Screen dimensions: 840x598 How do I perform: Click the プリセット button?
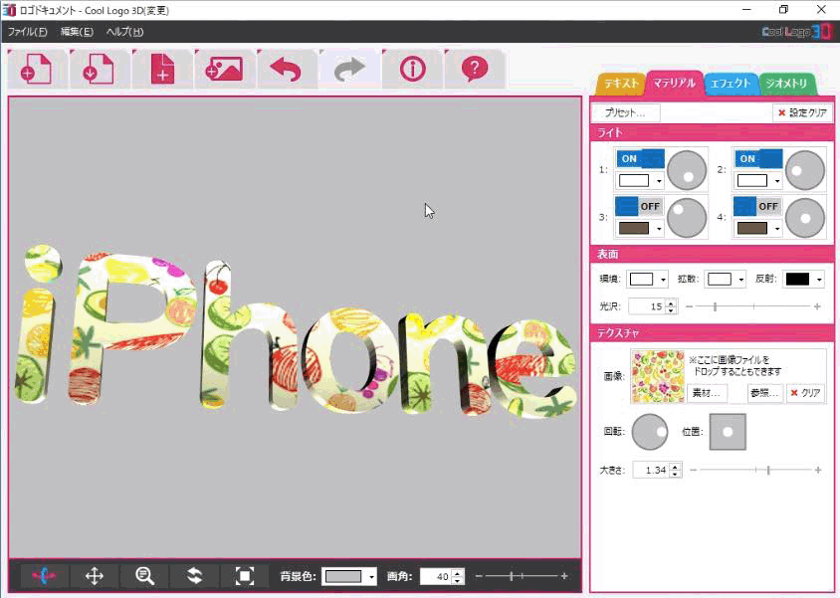625,112
